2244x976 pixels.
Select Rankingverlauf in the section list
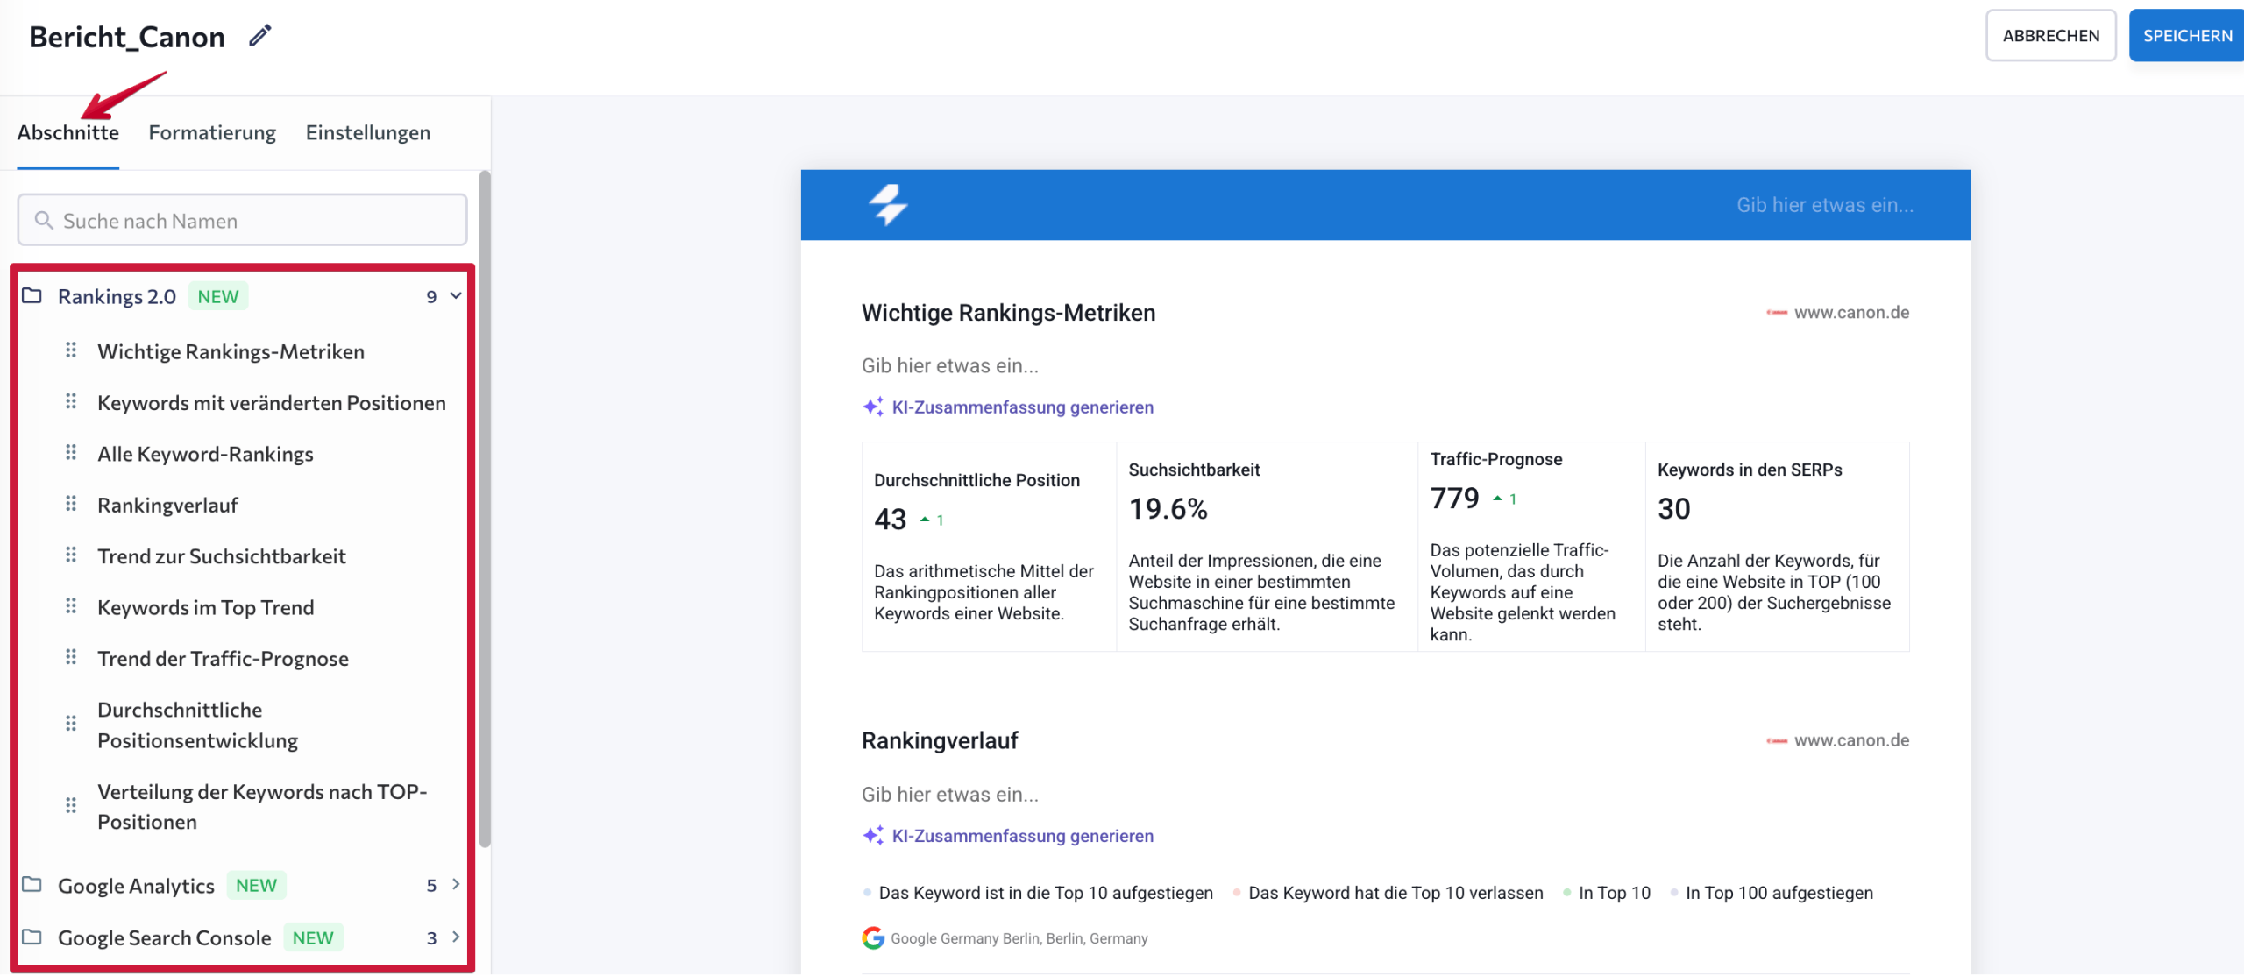click(x=167, y=505)
